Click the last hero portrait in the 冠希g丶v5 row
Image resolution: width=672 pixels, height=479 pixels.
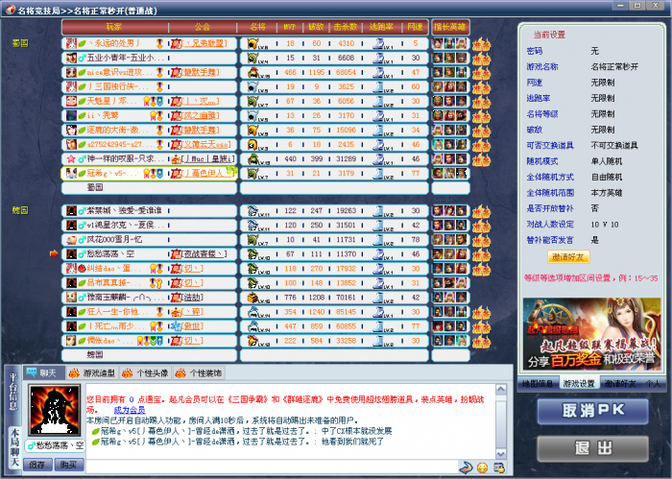click(x=461, y=173)
